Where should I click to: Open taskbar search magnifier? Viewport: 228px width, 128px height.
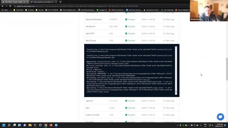click(9, 125)
